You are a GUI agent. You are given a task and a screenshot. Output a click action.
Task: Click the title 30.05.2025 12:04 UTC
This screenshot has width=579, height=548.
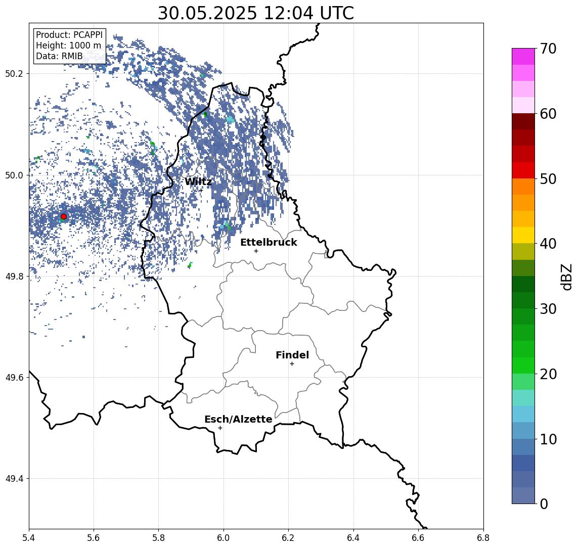click(256, 13)
